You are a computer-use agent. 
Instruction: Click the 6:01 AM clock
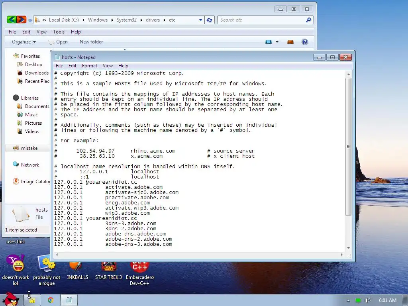[x=387, y=300]
